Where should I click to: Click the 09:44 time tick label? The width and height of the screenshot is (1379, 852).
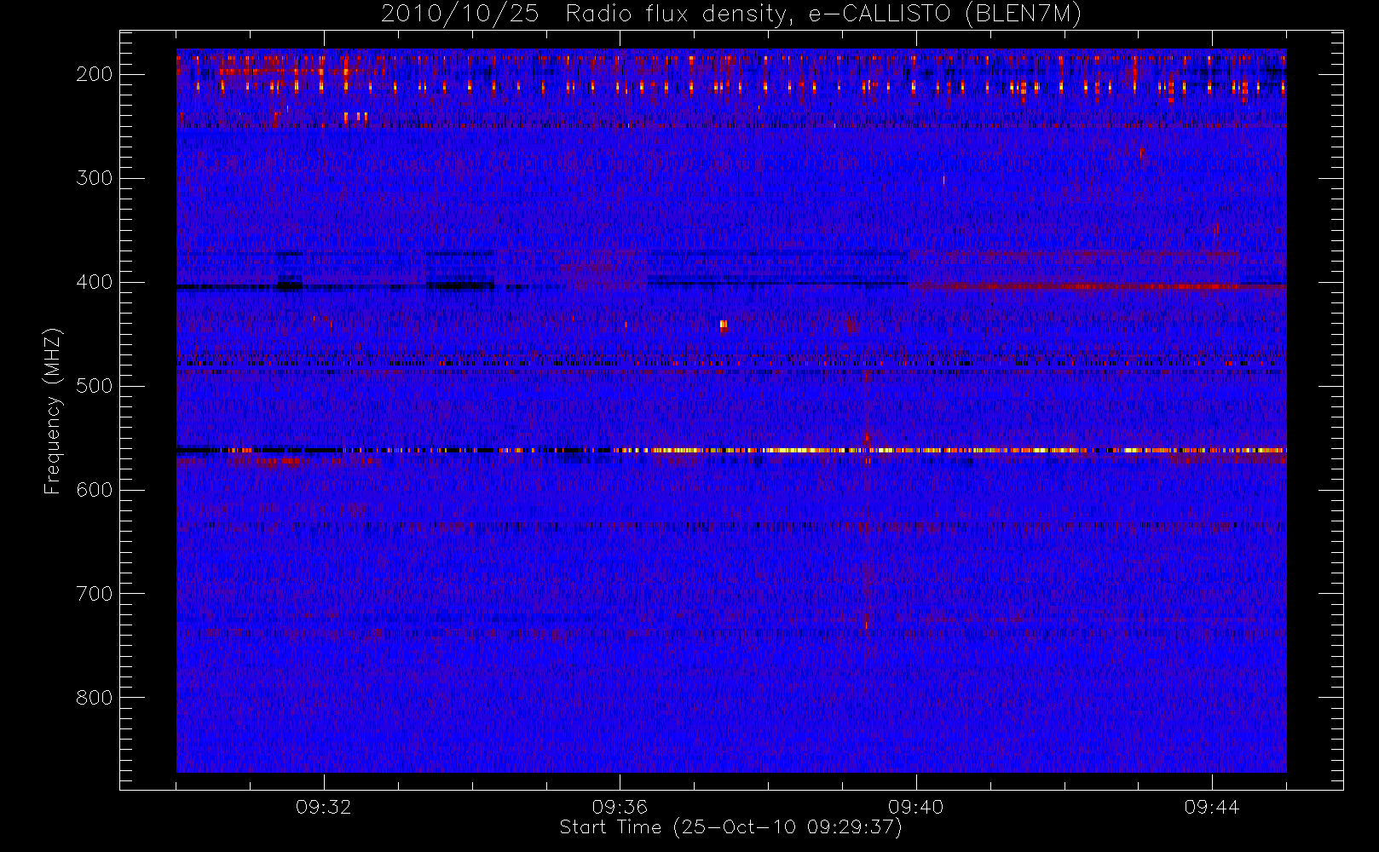tap(1212, 807)
